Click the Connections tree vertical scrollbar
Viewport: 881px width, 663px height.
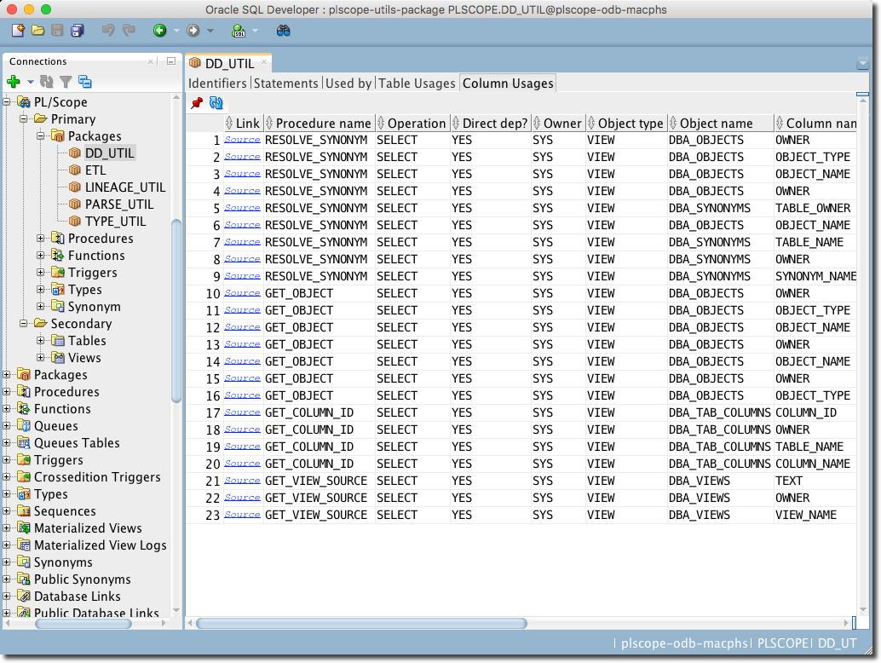176,311
